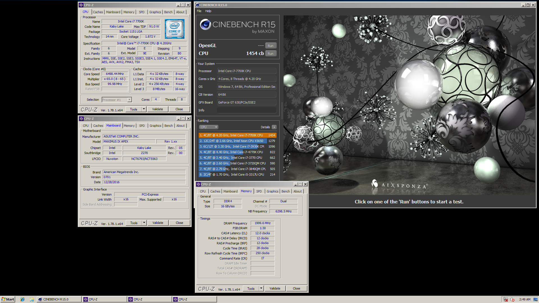Open Bench tab in top CPU-Z window

coord(168,12)
